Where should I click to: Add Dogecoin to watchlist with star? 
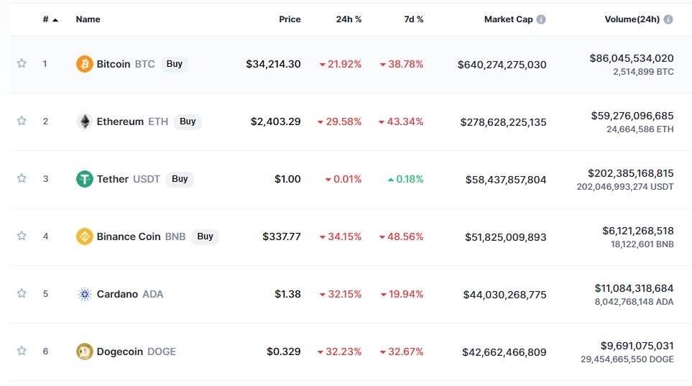point(22,351)
